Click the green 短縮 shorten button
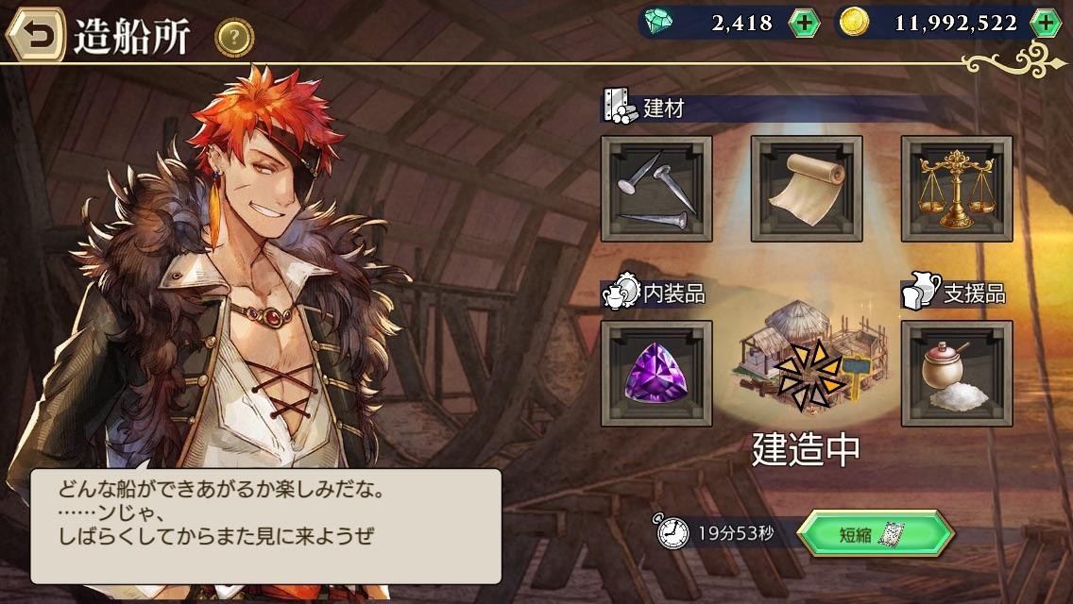The image size is (1073, 604). coord(876,533)
